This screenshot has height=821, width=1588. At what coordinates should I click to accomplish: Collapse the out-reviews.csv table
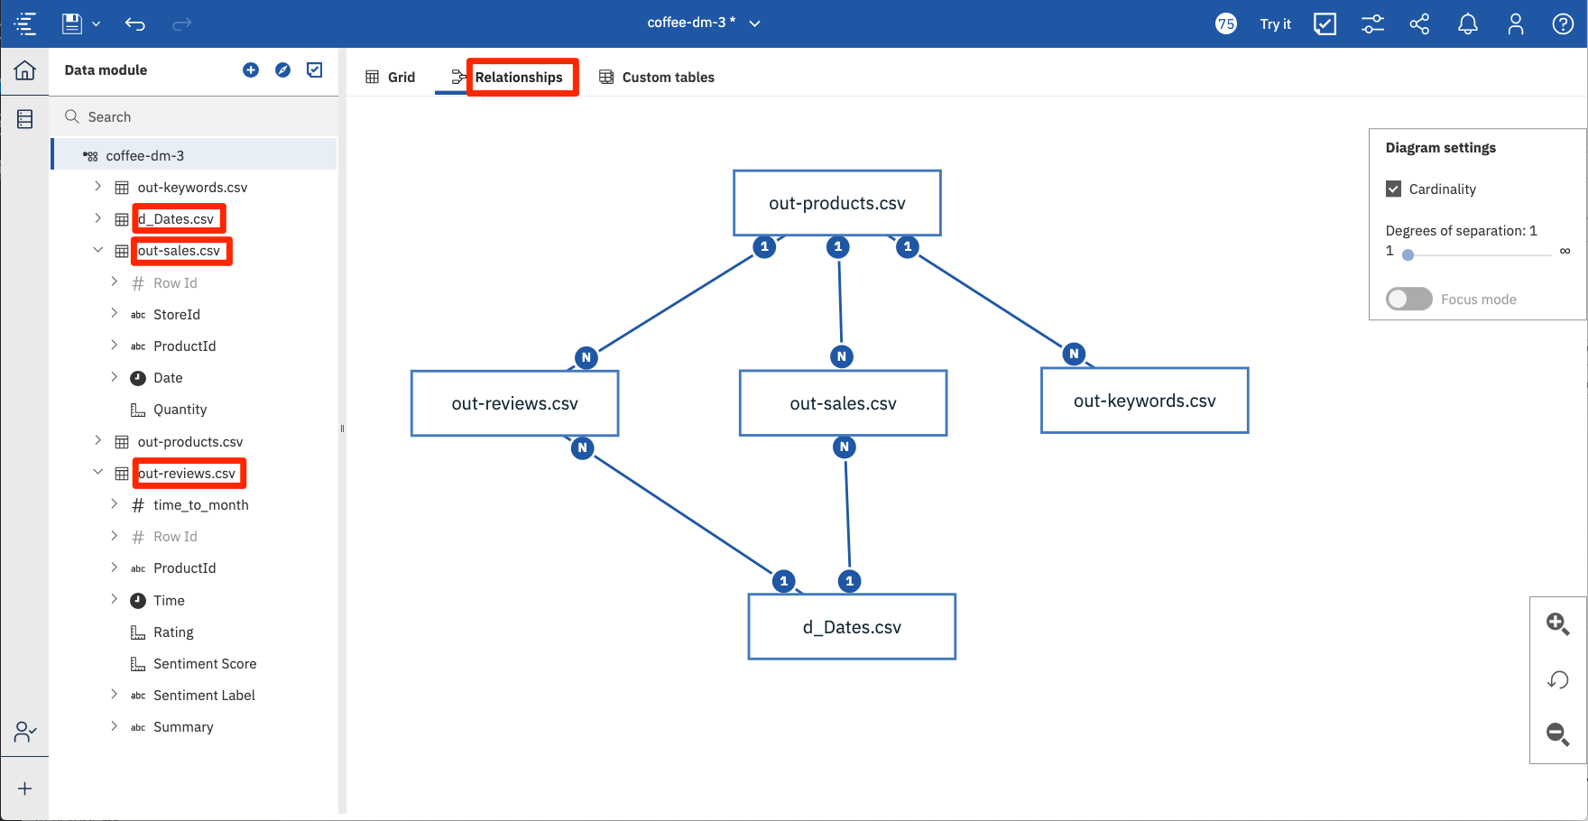click(x=97, y=472)
